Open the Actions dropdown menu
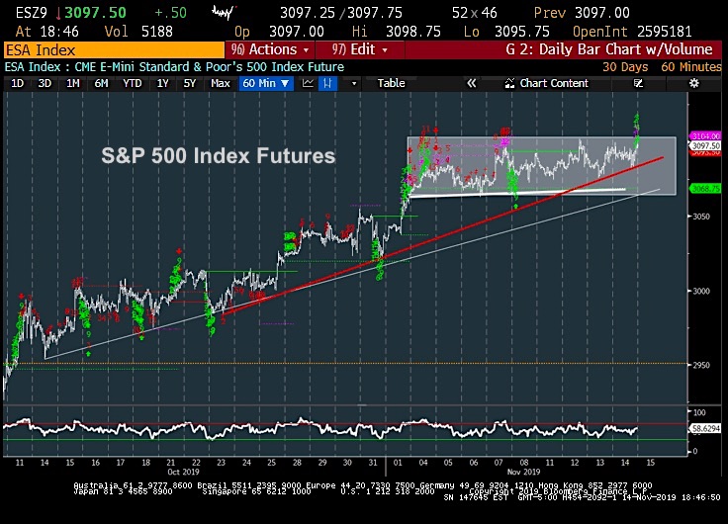This screenshot has height=524, width=728. tap(270, 49)
